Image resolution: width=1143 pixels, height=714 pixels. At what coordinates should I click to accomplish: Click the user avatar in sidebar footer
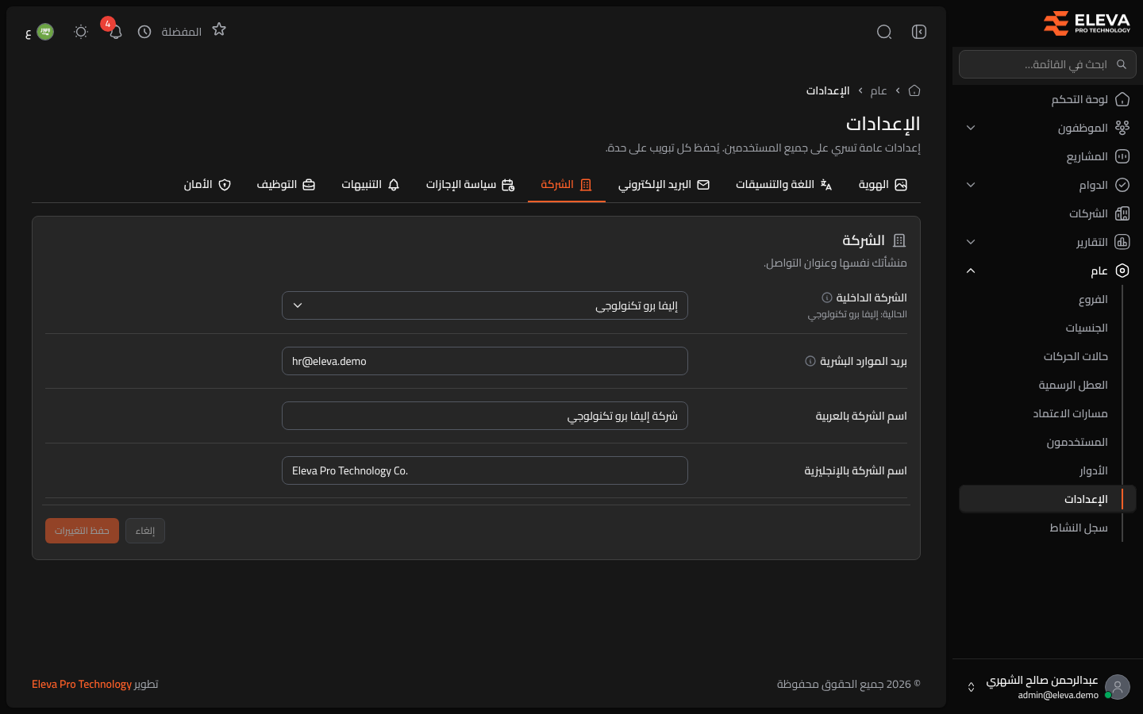pos(1118,687)
